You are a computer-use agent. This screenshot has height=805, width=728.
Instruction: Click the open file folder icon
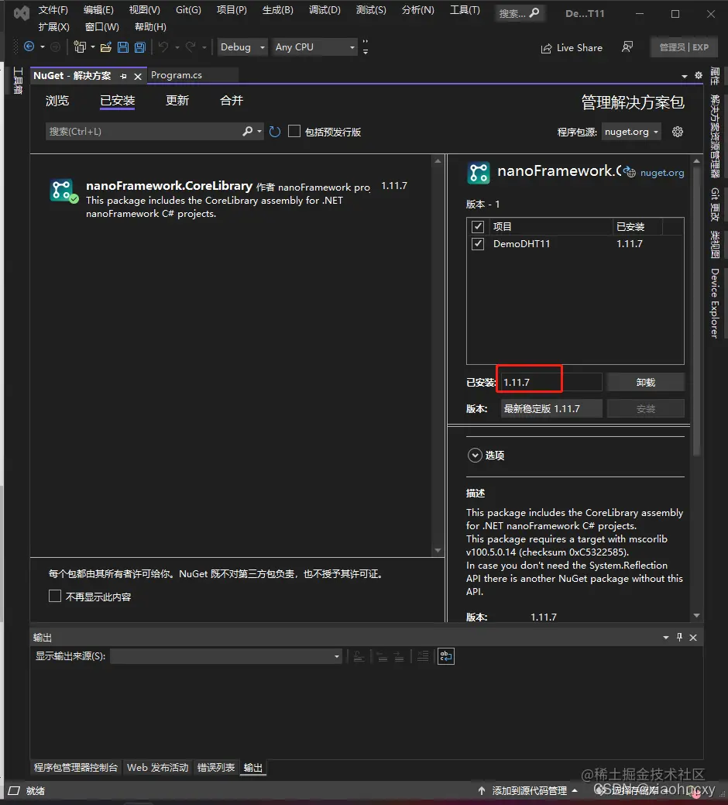pos(105,47)
